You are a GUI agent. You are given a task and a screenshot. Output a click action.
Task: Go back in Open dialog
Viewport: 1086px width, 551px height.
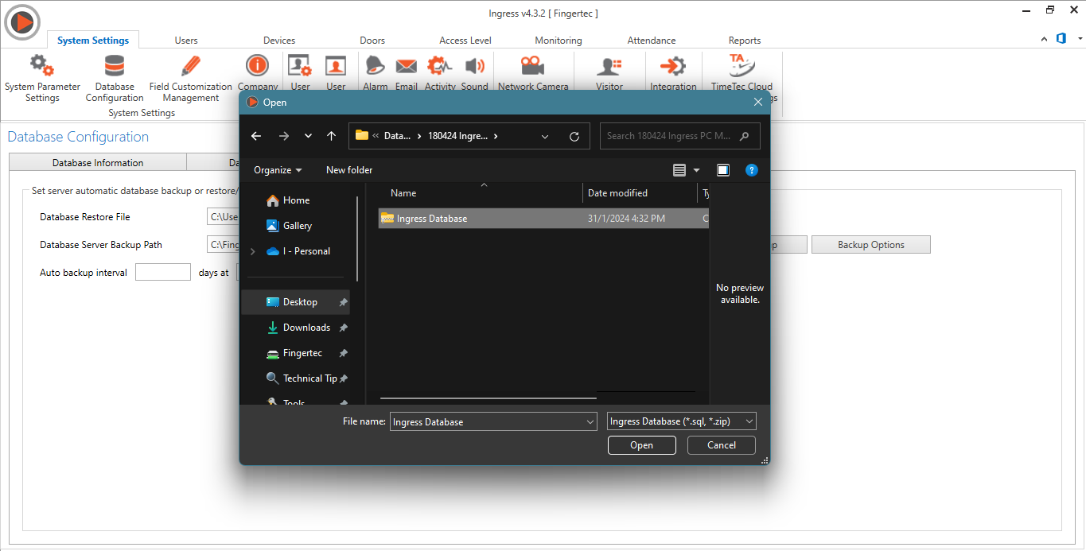click(x=256, y=136)
